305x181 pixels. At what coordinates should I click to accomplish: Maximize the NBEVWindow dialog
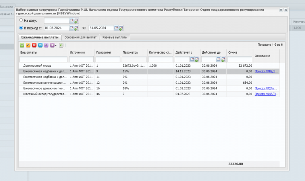click(x=281, y=10)
